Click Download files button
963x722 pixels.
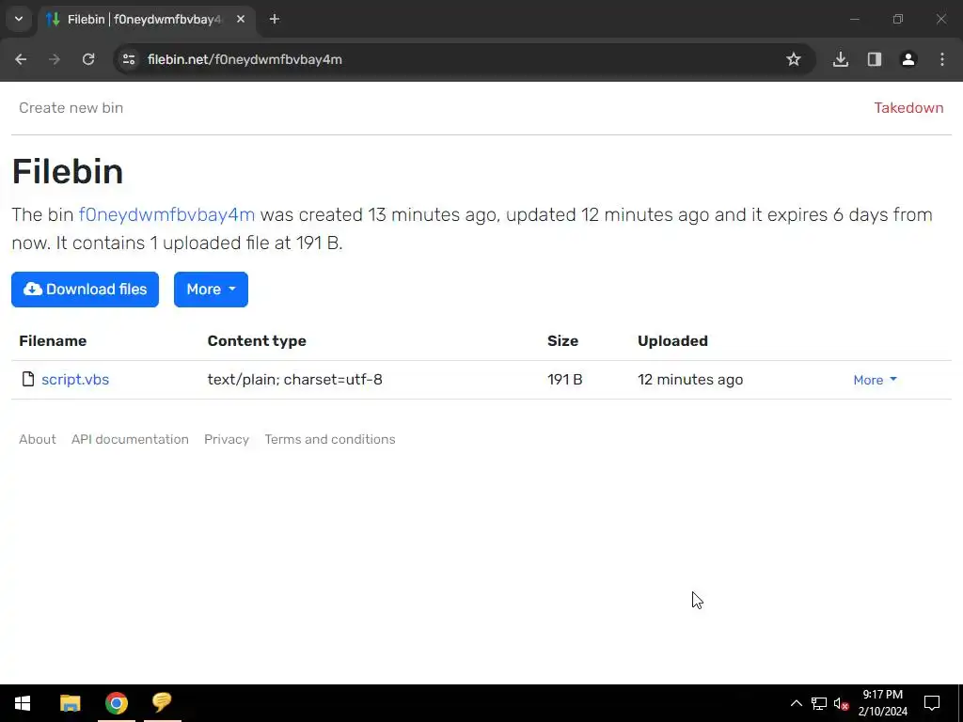click(85, 290)
